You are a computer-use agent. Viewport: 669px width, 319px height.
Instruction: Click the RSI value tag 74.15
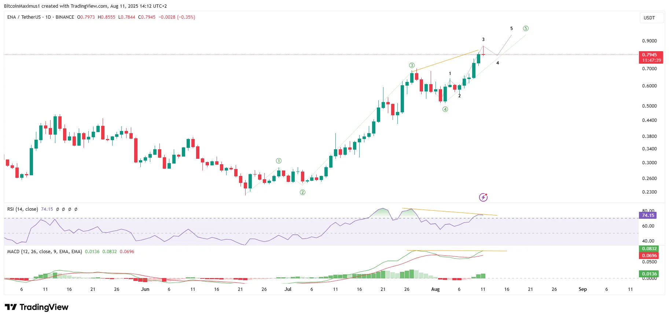(648, 215)
